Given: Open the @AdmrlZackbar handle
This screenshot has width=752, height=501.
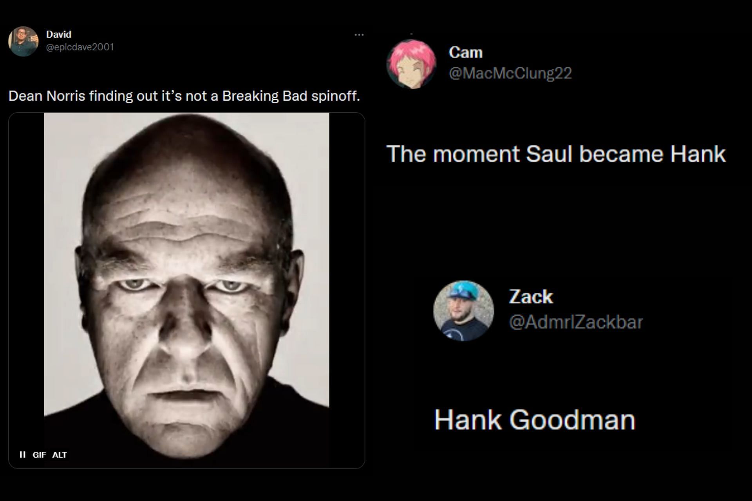Looking at the screenshot, I should pyautogui.click(x=576, y=322).
